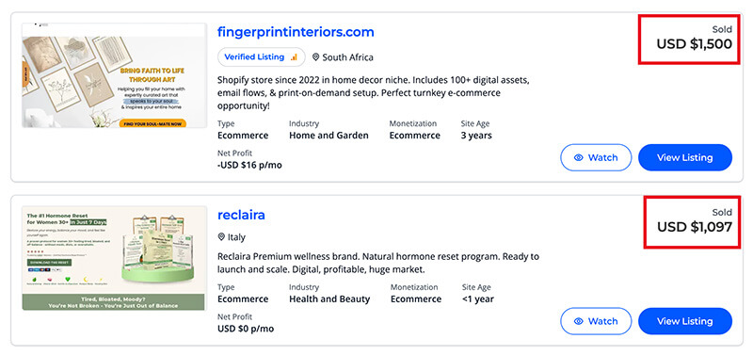Click the location pin icon beside South Africa
The height and width of the screenshot is (355, 753).
tap(315, 57)
